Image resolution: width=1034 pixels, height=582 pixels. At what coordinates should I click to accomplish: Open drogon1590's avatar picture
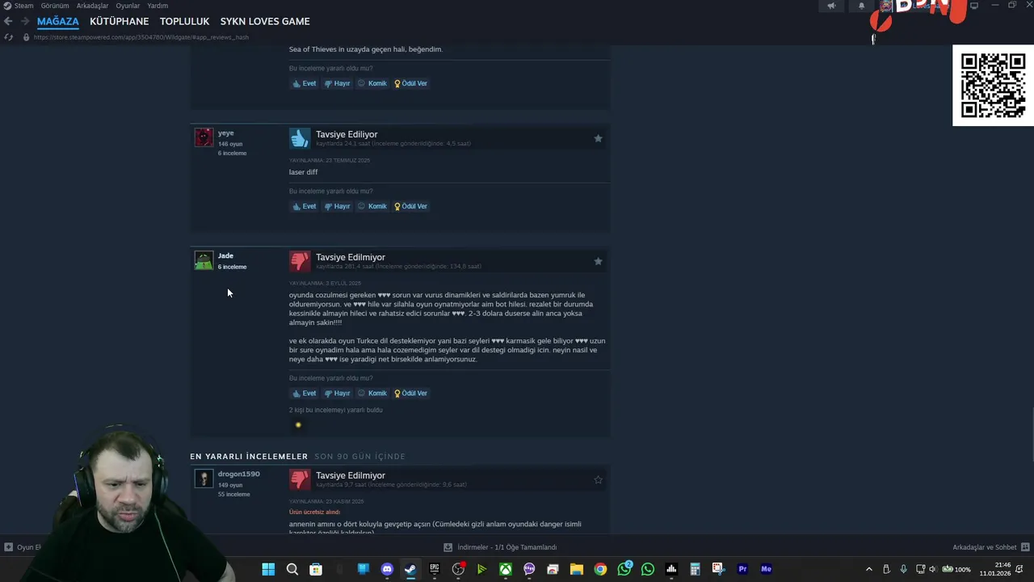(x=204, y=479)
